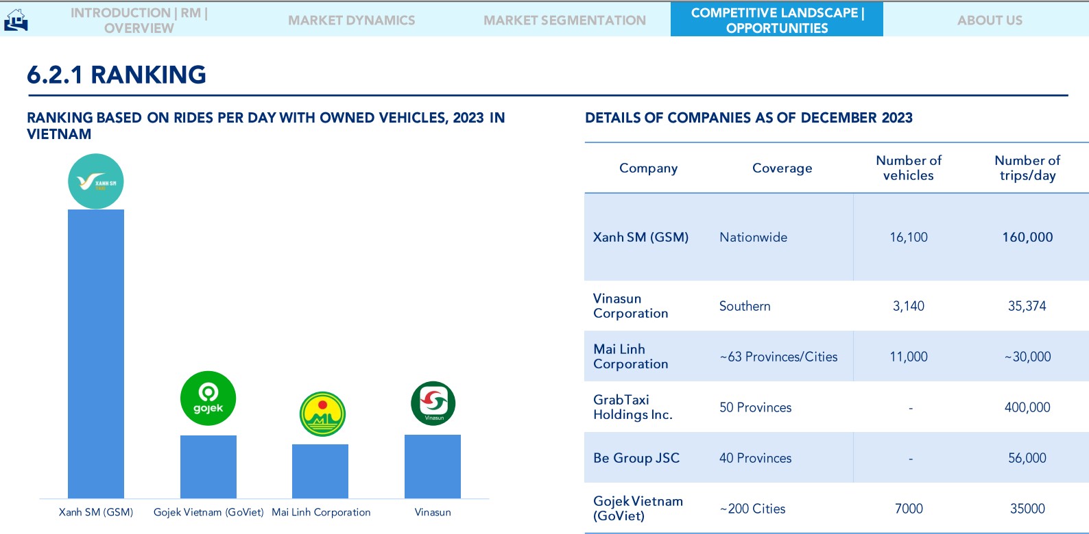
Task: Click 'Gojek Vietnam (GoViet)' axis label under chart
Action: [x=208, y=512]
